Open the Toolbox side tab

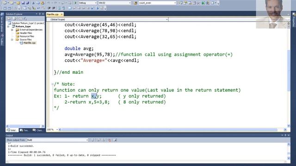2,40
